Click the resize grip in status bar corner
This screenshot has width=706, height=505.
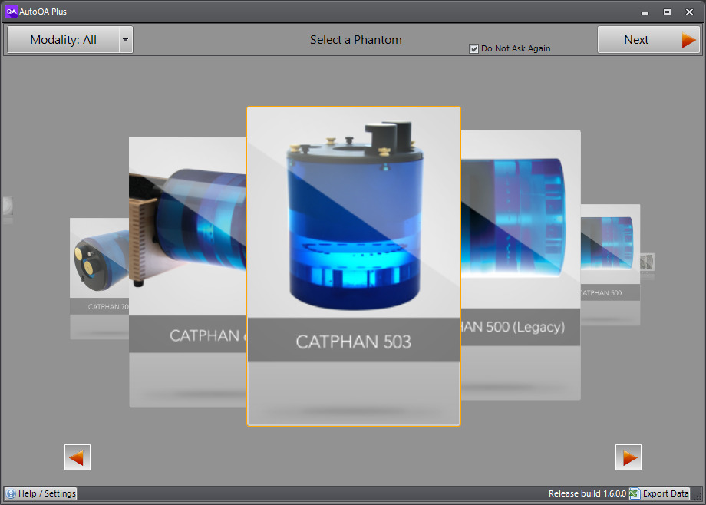pos(698,495)
